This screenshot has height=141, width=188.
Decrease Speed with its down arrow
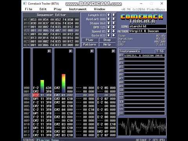pos(114,31)
